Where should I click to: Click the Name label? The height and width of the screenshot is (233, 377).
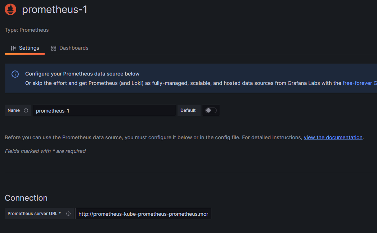pos(14,110)
